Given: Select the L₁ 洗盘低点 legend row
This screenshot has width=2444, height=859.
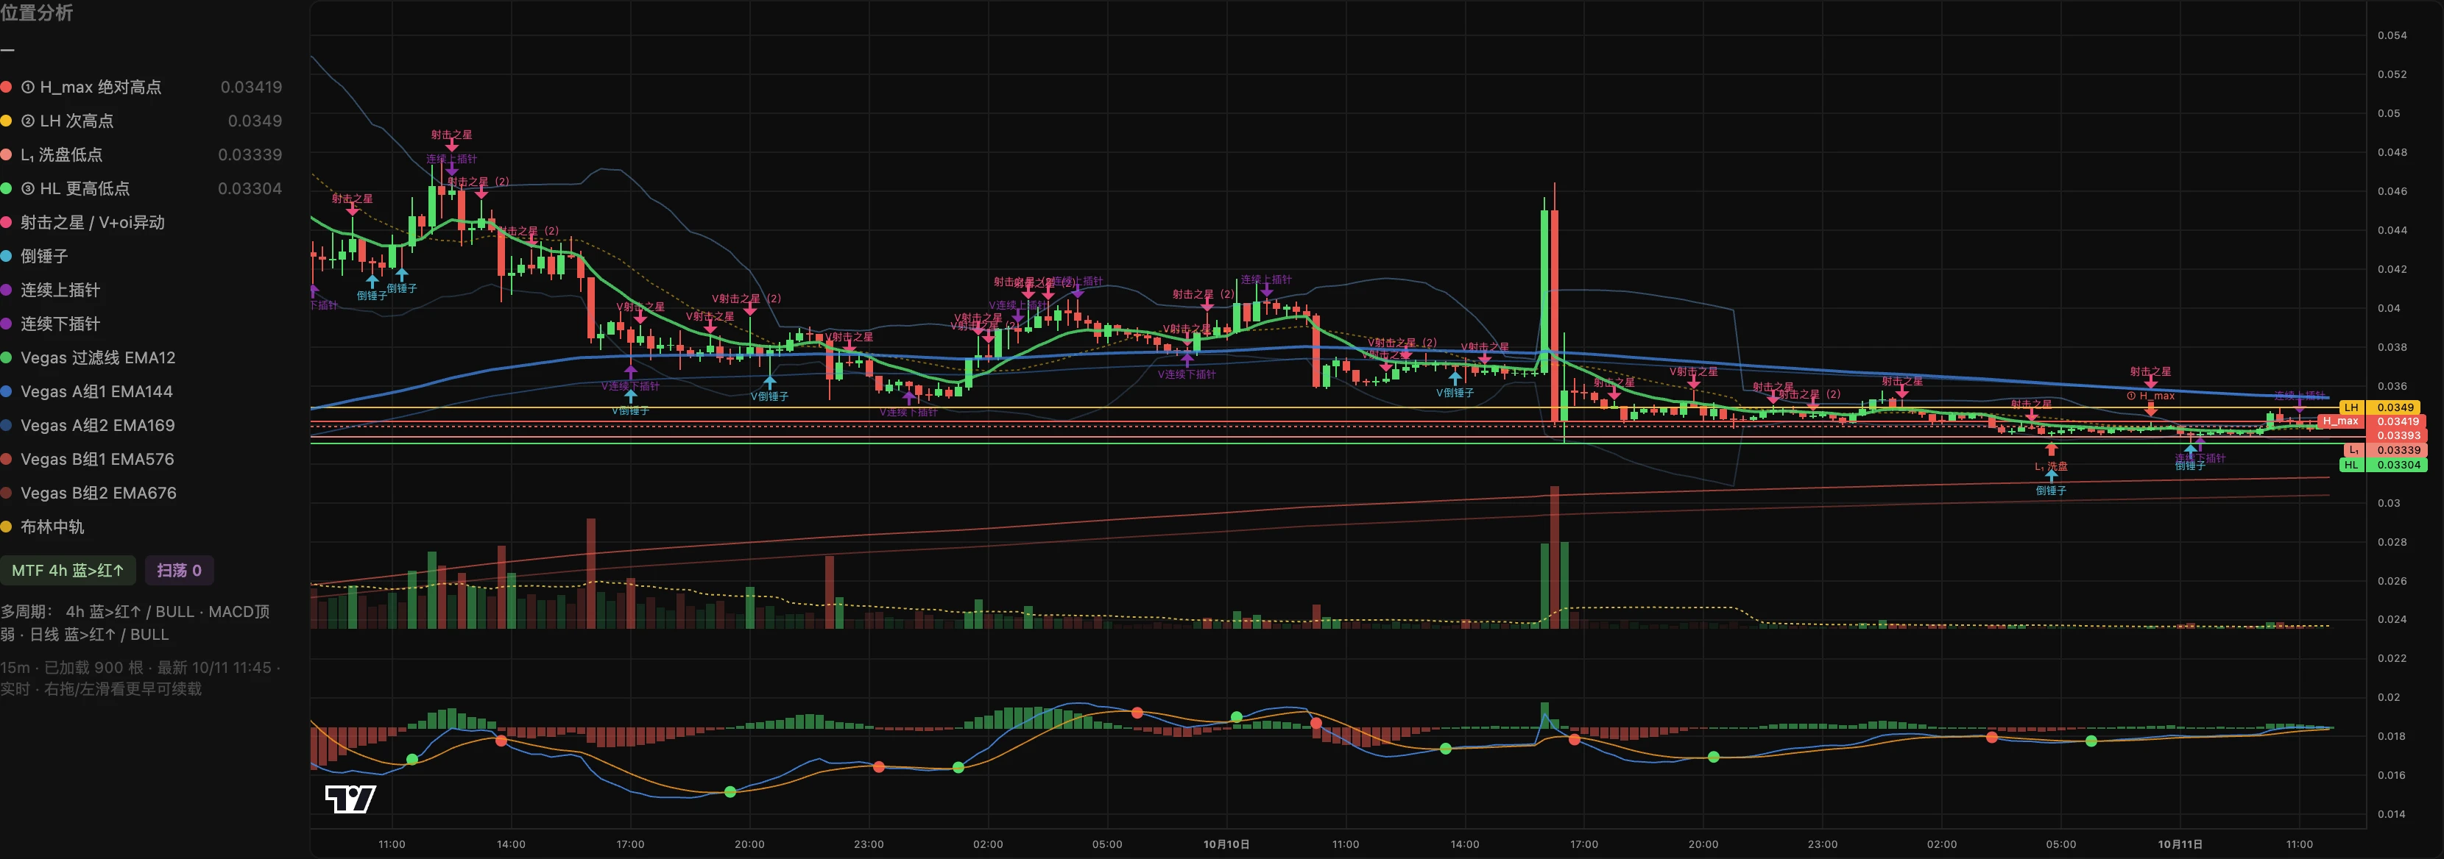Looking at the screenshot, I should 141,154.
